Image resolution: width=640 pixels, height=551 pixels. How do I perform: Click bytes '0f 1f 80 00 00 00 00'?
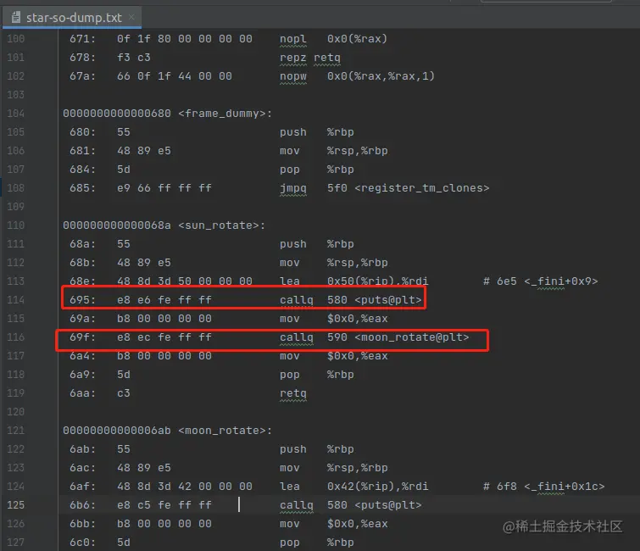click(x=185, y=39)
